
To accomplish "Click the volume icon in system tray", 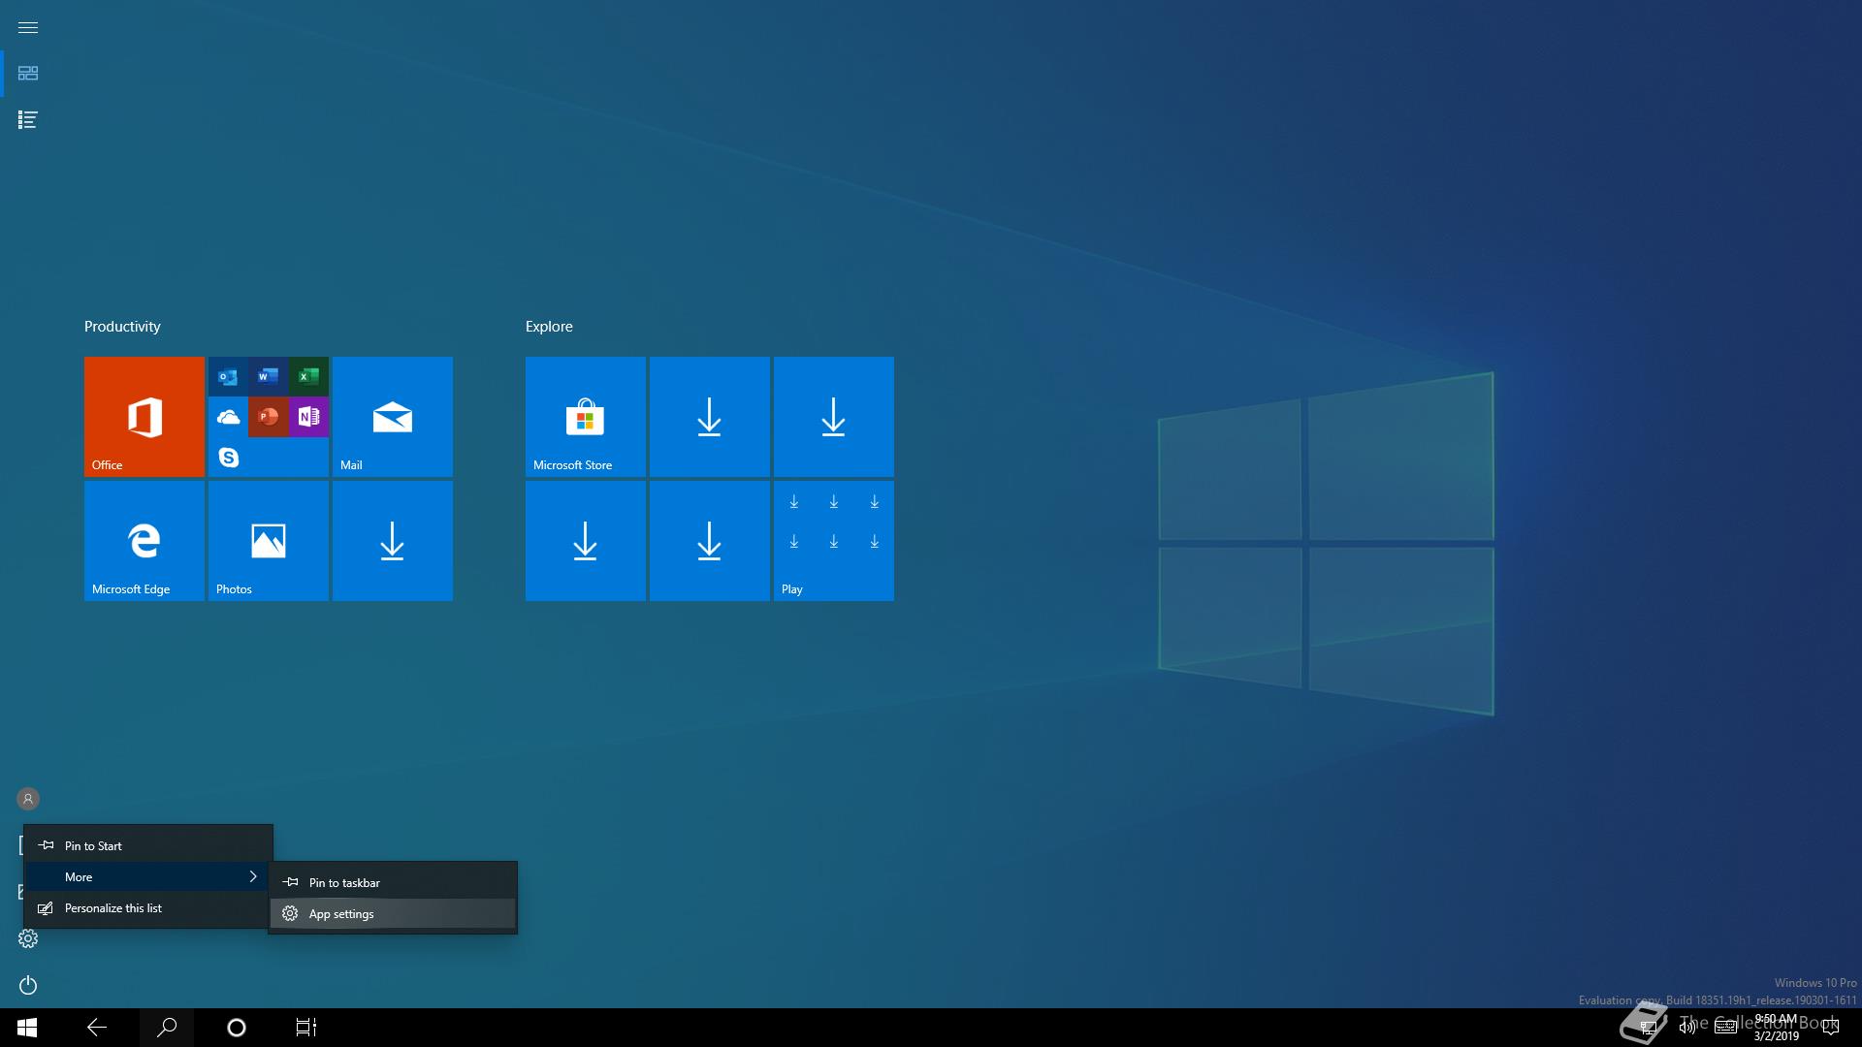I will pyautogui.click(x=1687, y=1028).
